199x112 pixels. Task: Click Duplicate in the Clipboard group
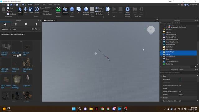point(12,14)
